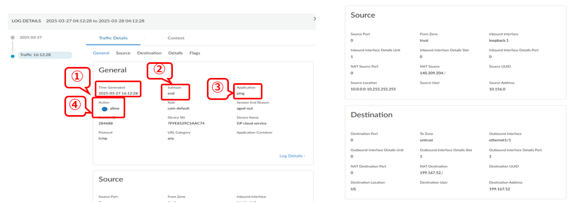Collapse the log details panel chevron
Viewport: 571px width, 203px height.
point(315,18)
